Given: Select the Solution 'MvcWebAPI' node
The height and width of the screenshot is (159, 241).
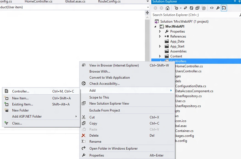Looking at the screenshot, I should [x=184, y=22].
